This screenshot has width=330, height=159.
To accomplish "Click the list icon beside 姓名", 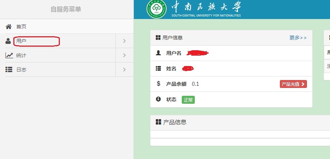I will click(x=158, y=69).
